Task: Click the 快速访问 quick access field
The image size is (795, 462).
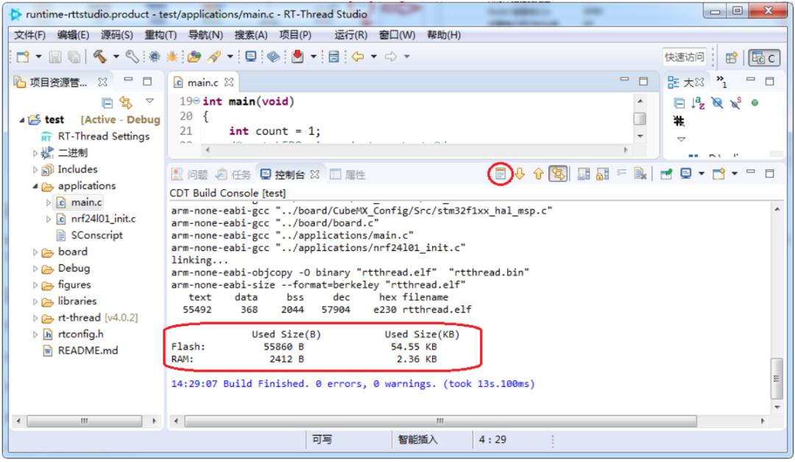Action: click(x=685, y=57)
